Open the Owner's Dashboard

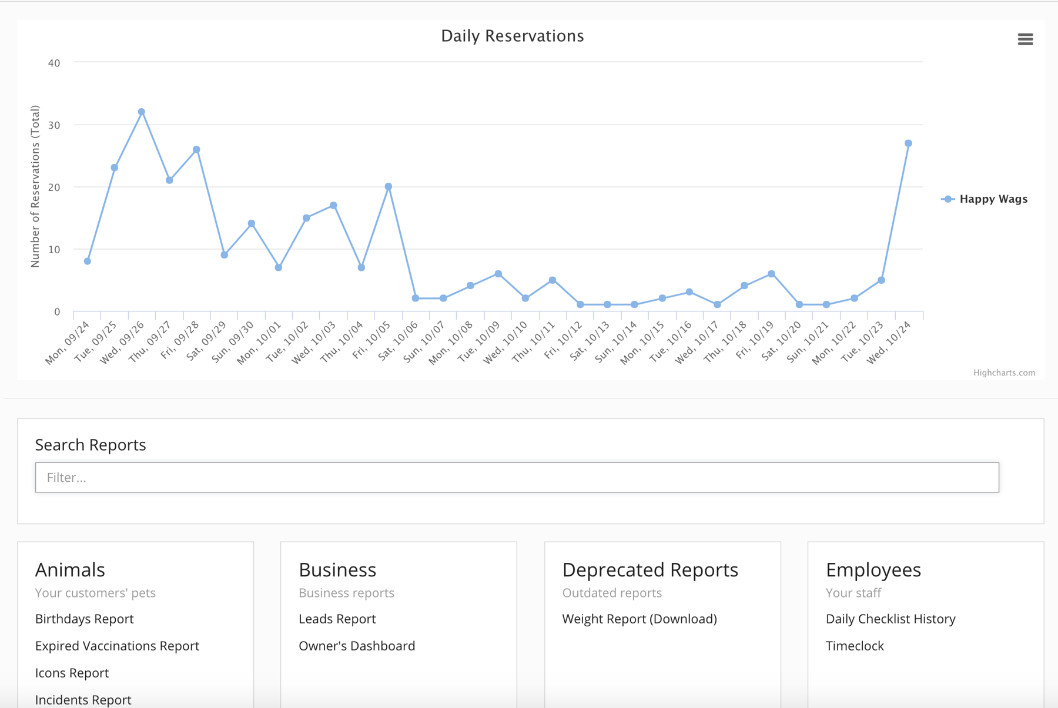pos(357,645)
